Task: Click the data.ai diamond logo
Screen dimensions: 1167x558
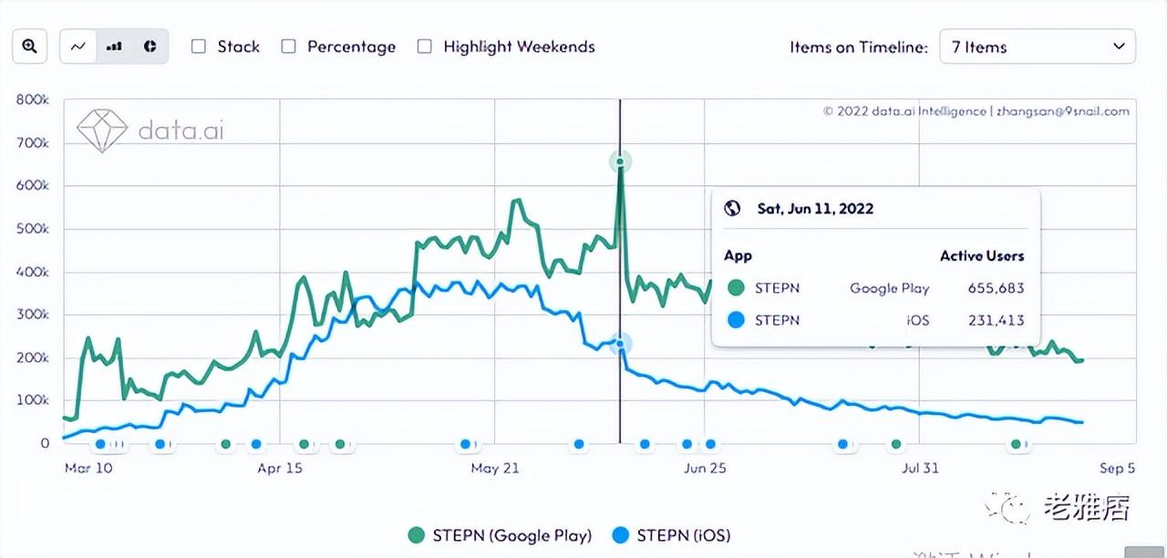Action: [x=102, y=130]
